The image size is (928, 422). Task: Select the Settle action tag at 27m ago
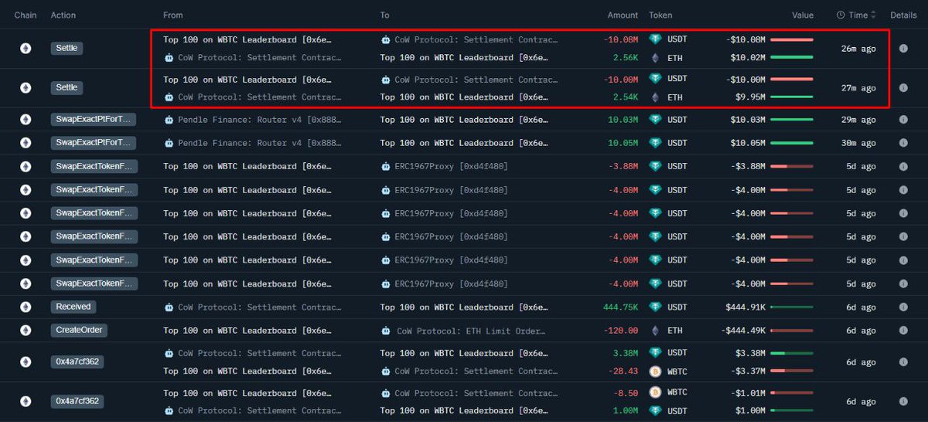pyautogui.click(x=67, y=88)
